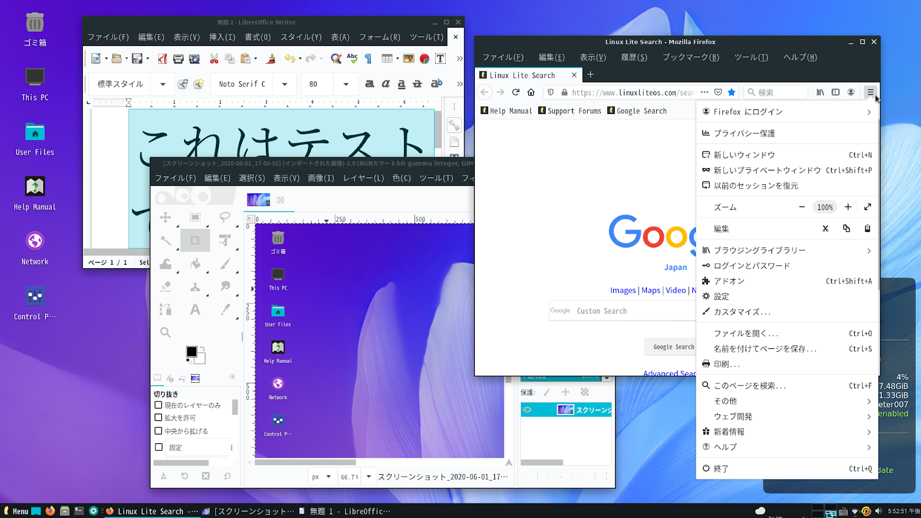Expand その他 submenu in Firefox menu
Image resolution: width=921 pixels, height=518 pixels.
click(787, 401)
